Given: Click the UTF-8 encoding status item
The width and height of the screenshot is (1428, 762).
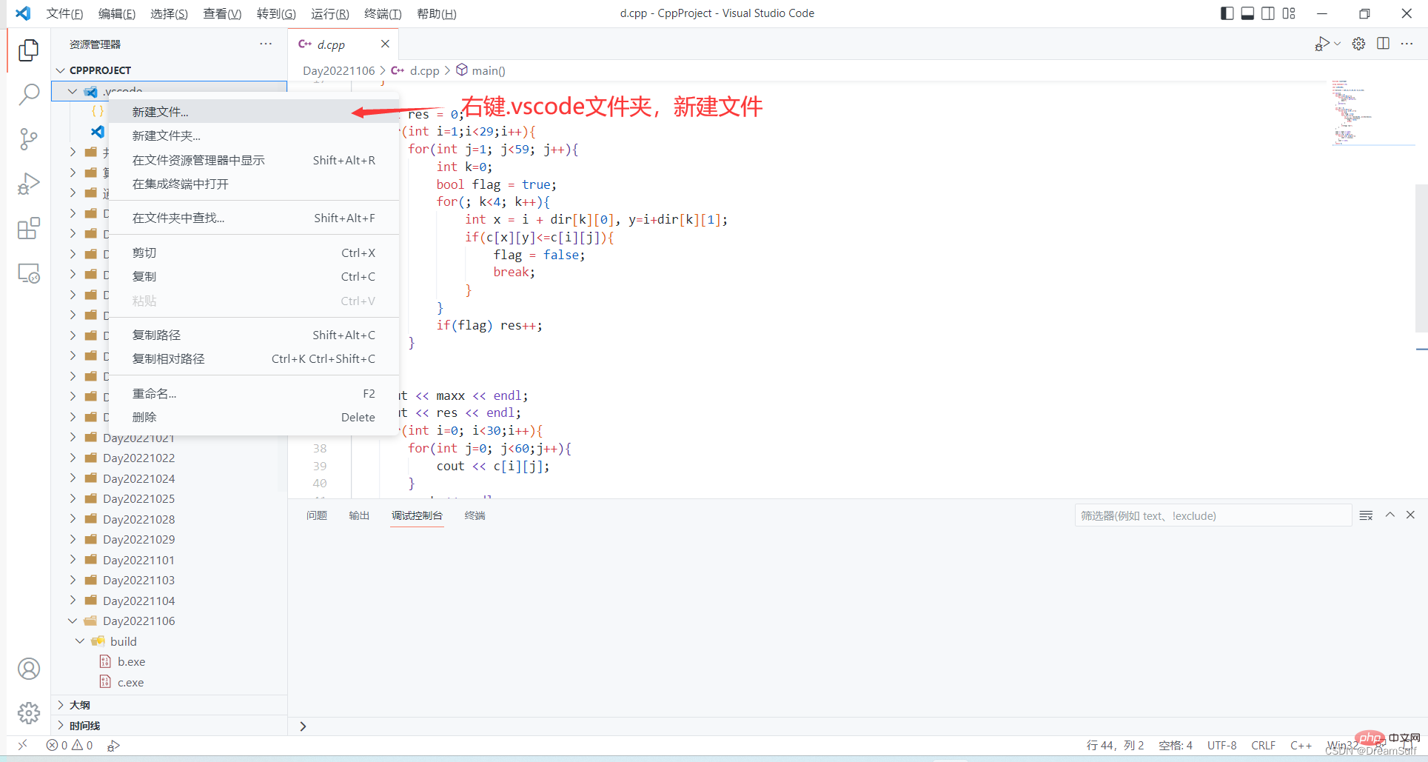Looking at the screenshot, I should coord(1221,746).
